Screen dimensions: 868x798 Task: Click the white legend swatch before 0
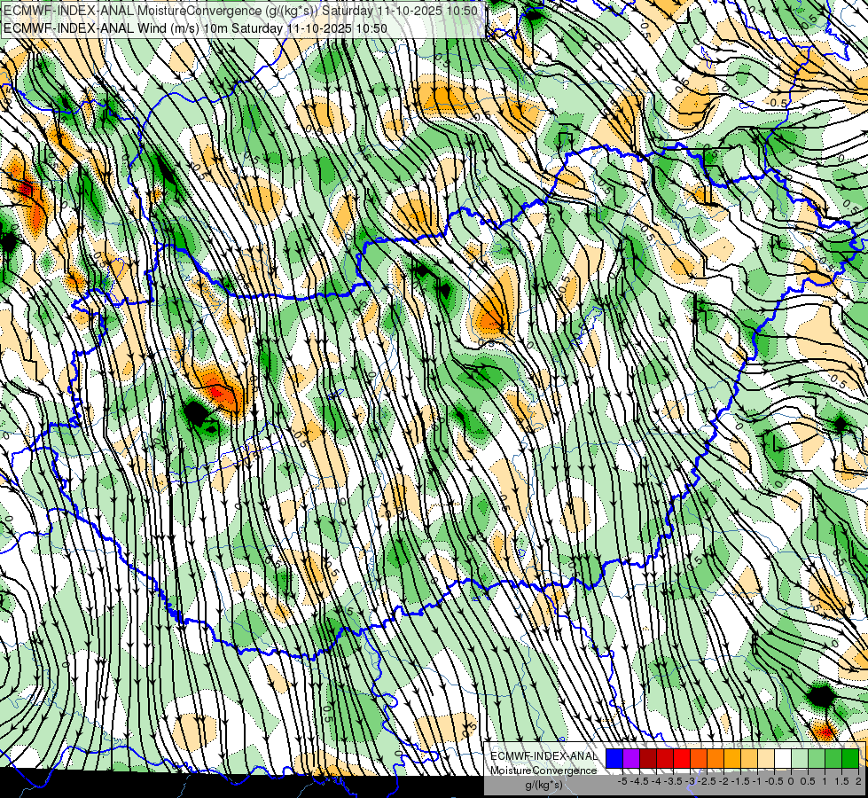pos(783,758)
